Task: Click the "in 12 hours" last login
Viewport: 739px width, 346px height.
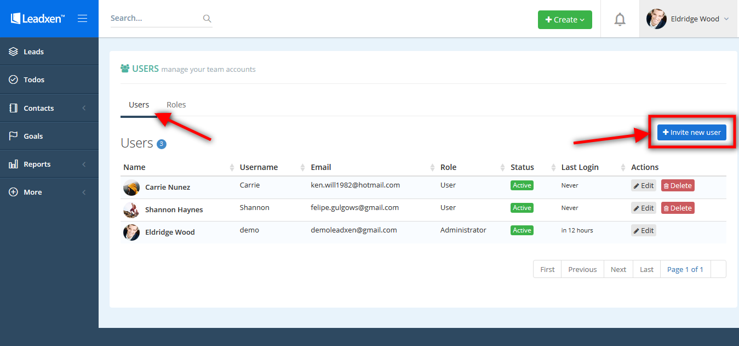Action: pos(577,230)
